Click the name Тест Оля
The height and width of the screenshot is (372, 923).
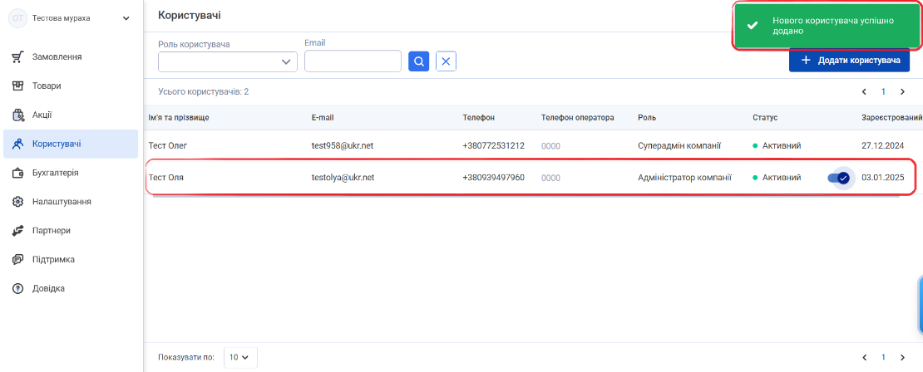(166, 177)
